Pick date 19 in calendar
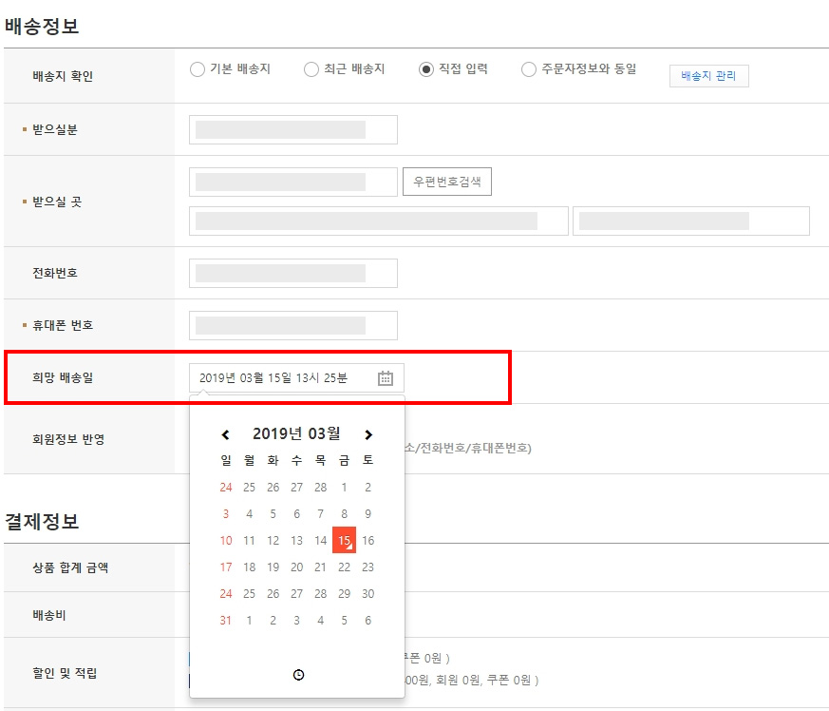The image size is (829, 711). 273,567
